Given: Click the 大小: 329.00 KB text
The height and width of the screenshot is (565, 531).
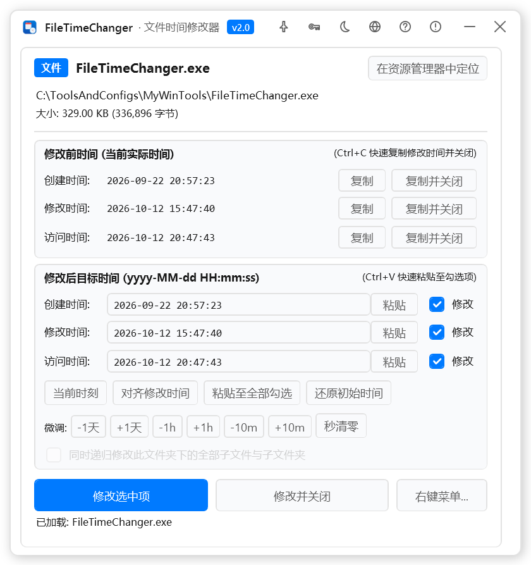Looking at the screenshot, I should [107, 113].
